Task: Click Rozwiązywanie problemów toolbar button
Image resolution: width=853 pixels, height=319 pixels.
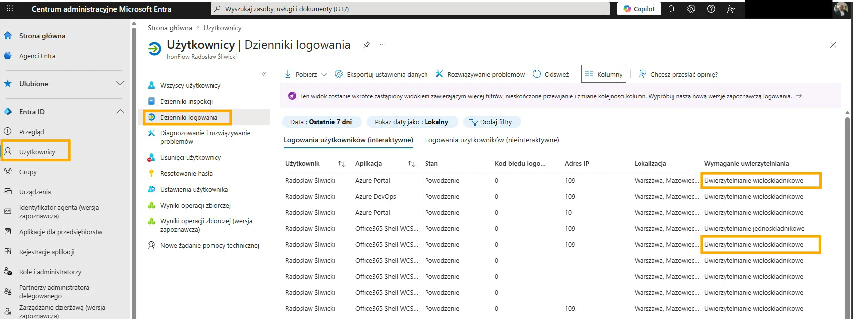Action: coord(480,74)
